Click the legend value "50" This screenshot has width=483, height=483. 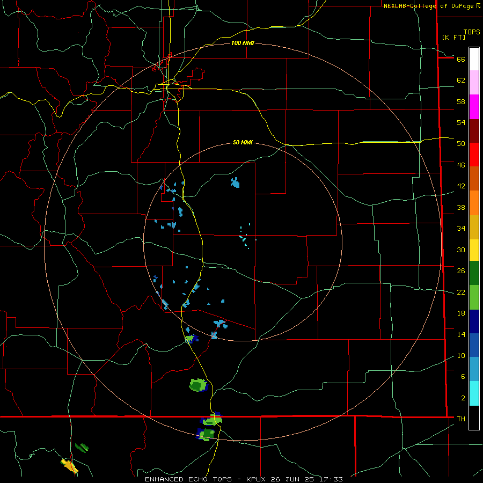click(461, 143)
